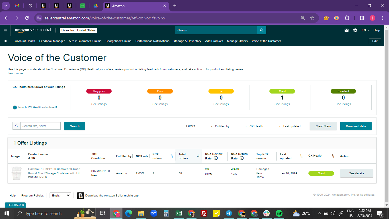The width and height of the screenshot is (389, 219).
Task: Open Chargeback Claims in the navigation bar
Action: (118, 41)
